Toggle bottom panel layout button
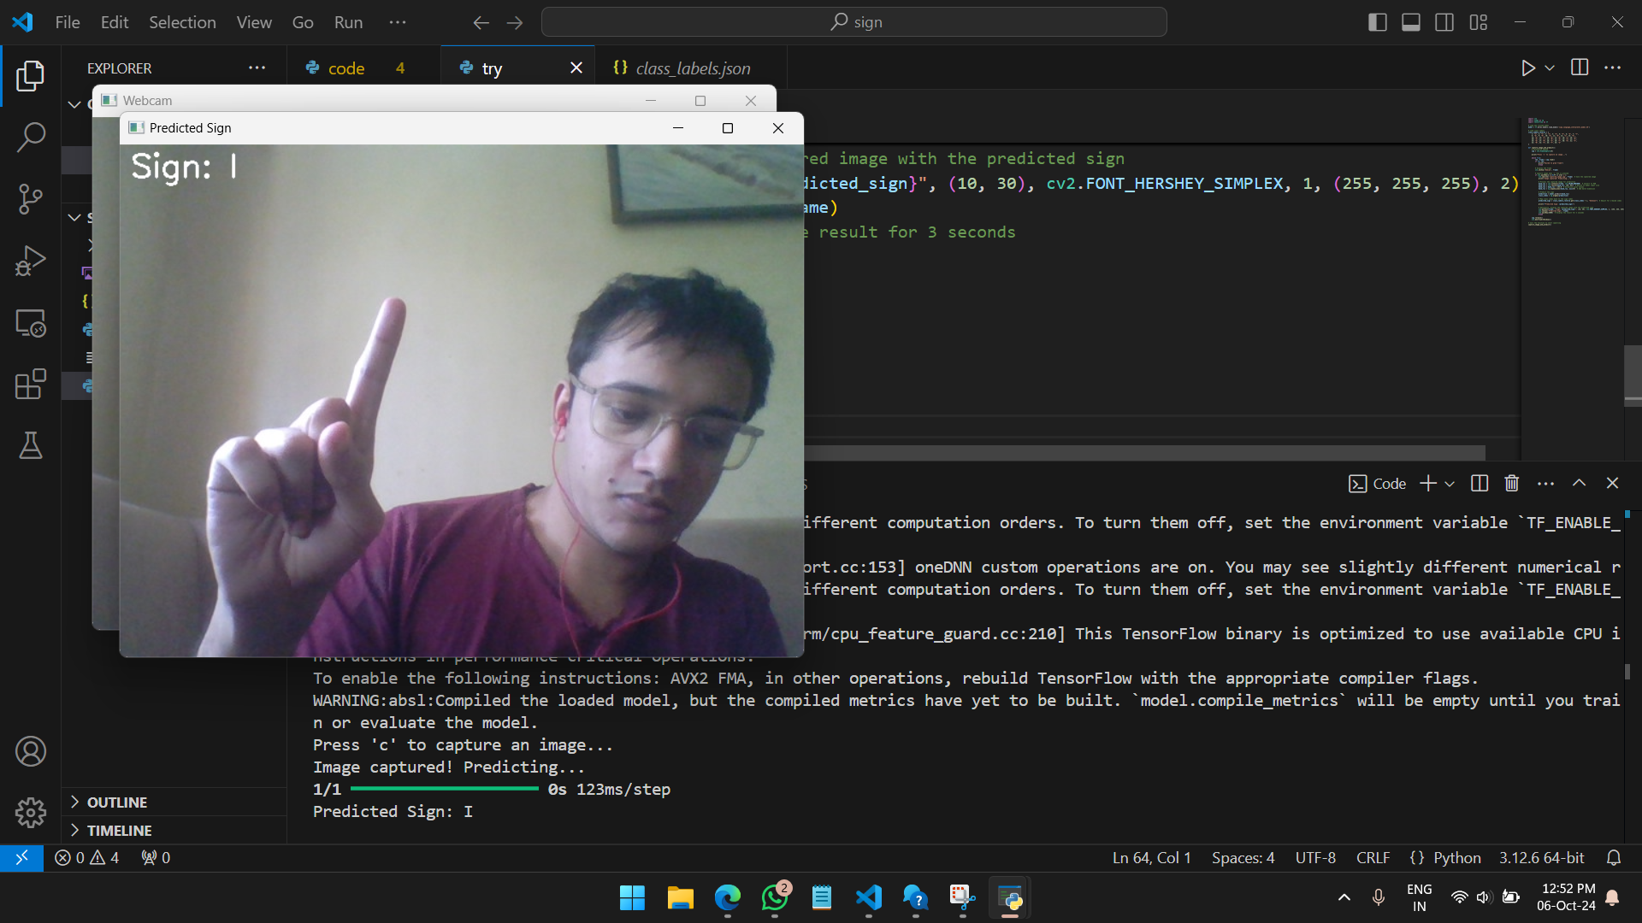The height and width of the screenshot is (923, 1642). (1411, 22)
